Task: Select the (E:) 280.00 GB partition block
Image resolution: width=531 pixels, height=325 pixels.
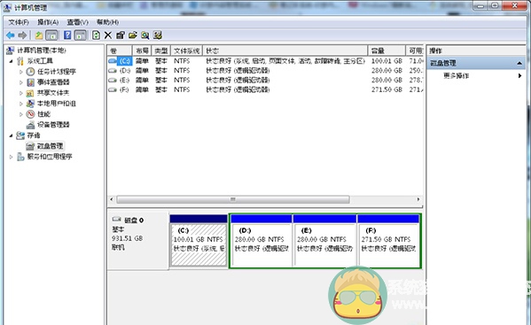Action: click(324, 241)
